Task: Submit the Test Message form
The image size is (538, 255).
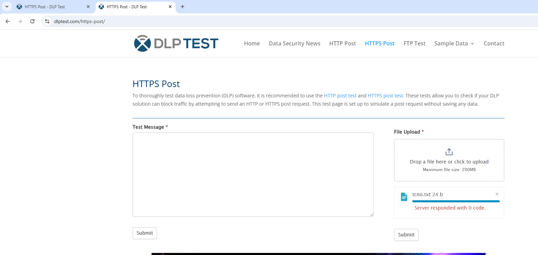Action: click(145, 233)
